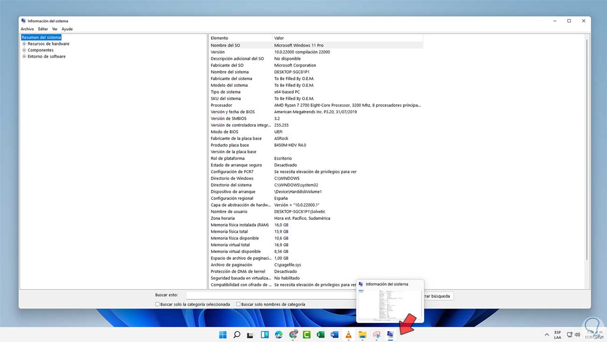
Task: Select the 'Modelo del sistema' row
Action: 316,85
